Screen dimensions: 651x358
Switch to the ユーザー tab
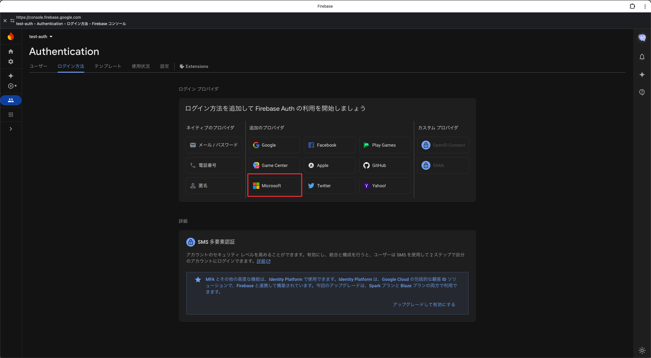coord(38,66)
